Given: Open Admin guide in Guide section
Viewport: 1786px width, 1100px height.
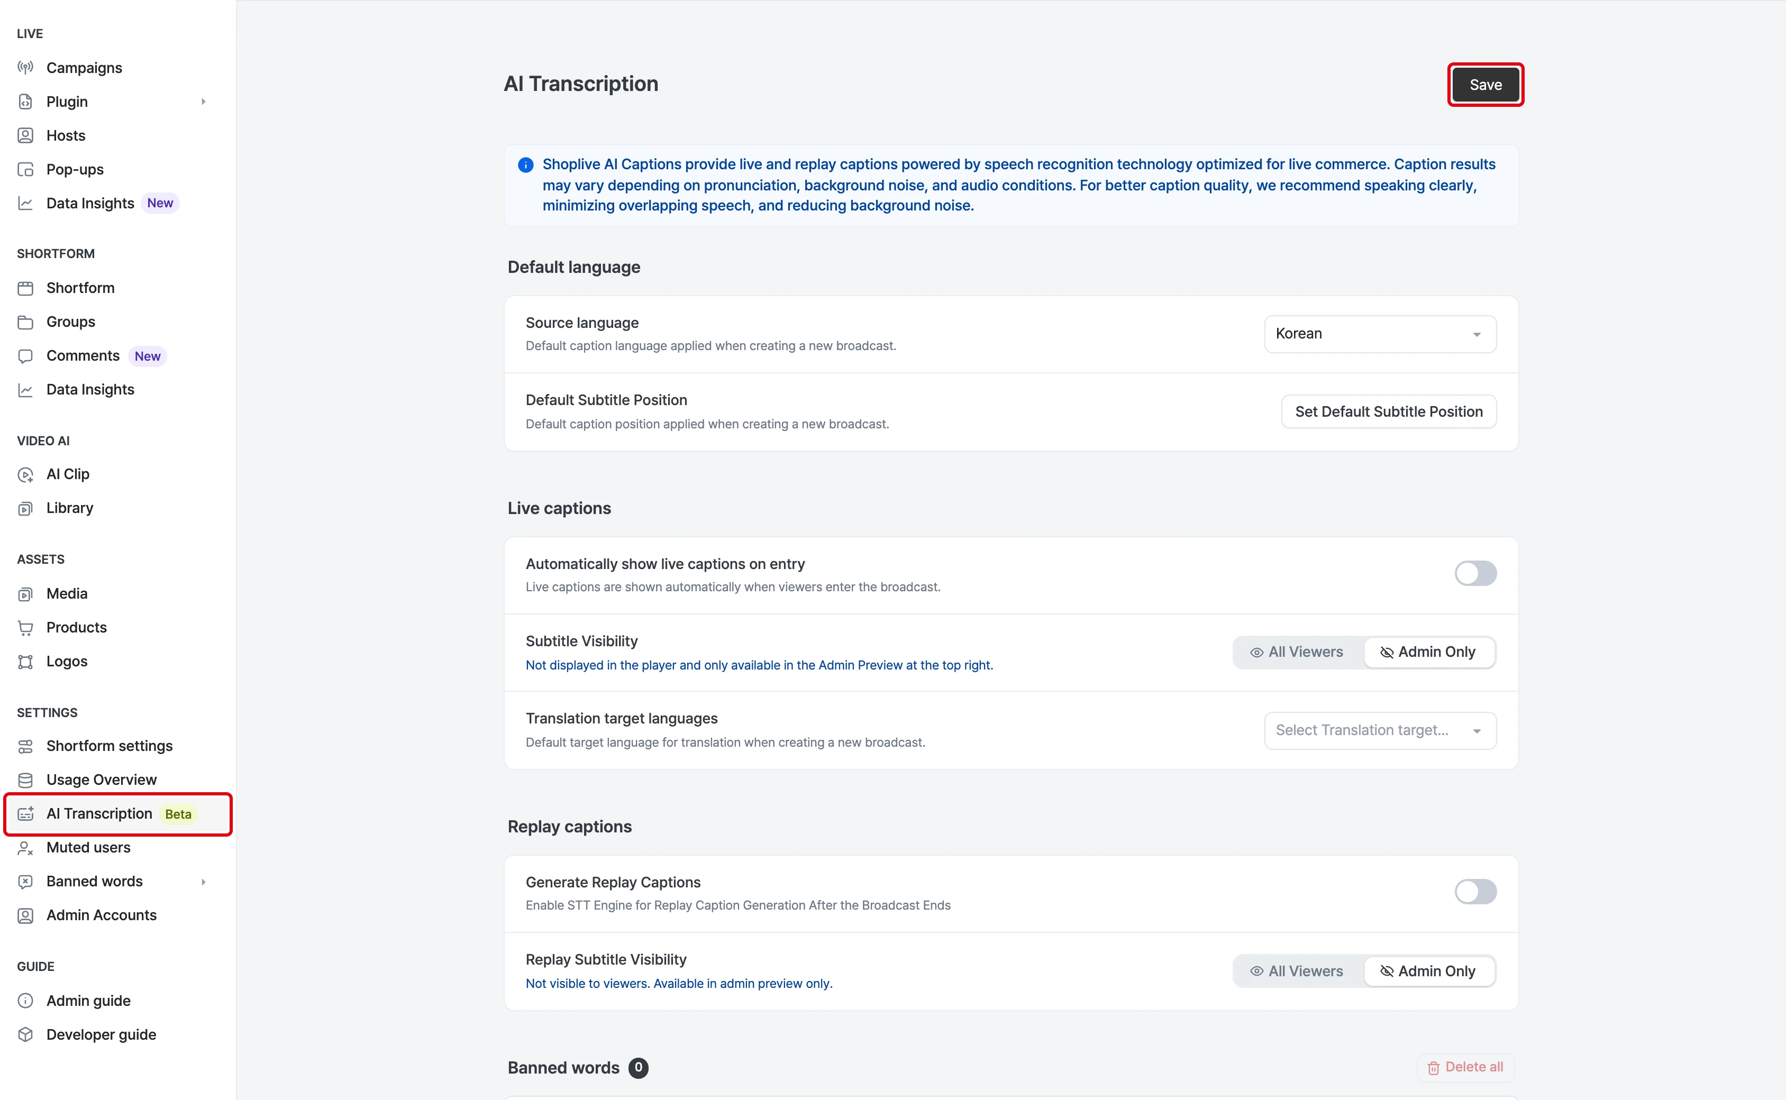Looking at the screenshot, I should pyautogui.click(x=88, y=1001).
